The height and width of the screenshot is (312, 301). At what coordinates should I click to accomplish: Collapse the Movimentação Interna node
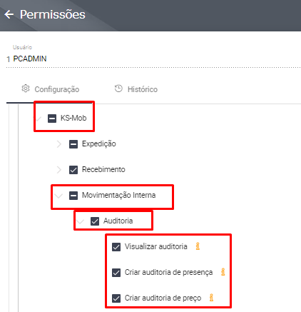point(58,196)
